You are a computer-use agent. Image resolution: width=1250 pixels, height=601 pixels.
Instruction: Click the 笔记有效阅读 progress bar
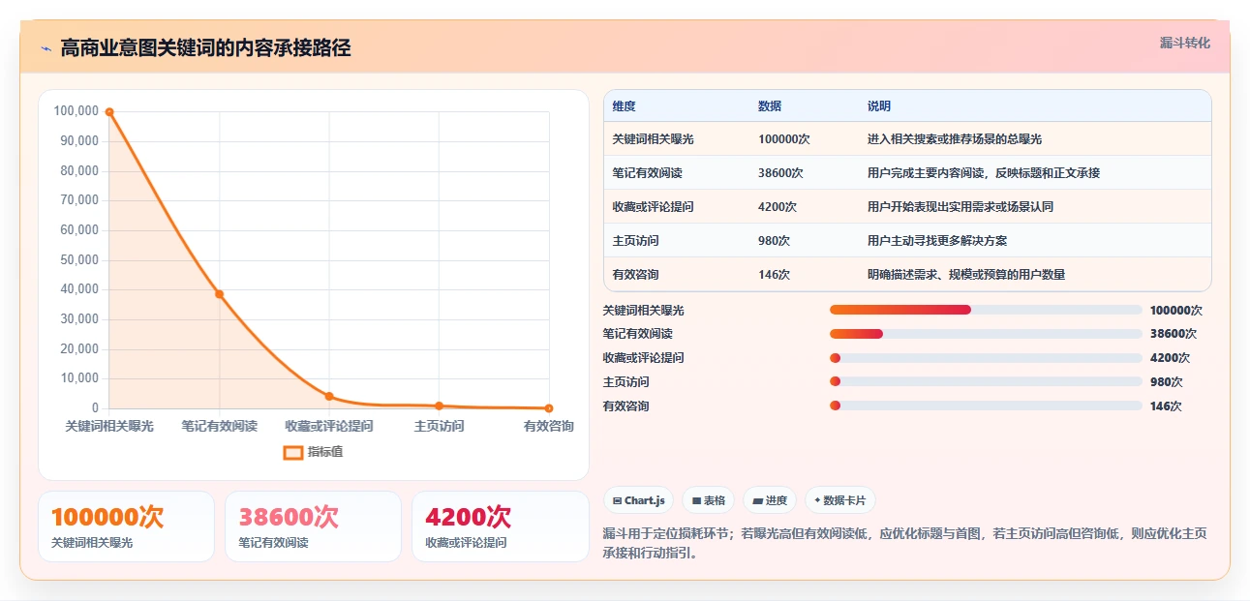[986, 334]
